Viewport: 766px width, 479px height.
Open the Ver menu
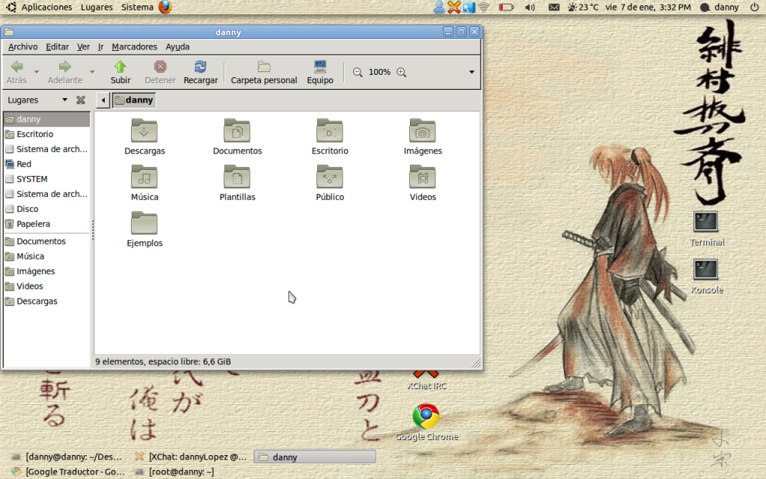tap(84, 47)
